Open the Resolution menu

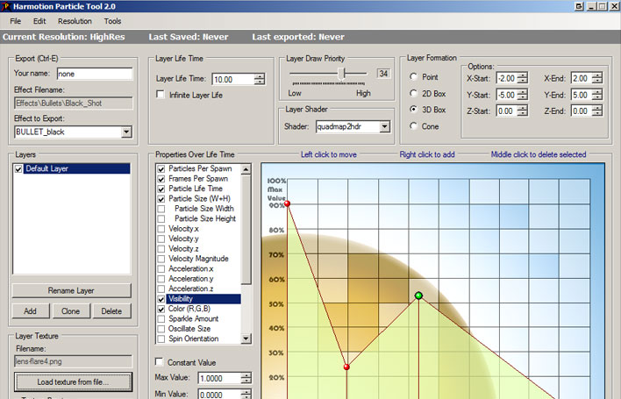75,20
